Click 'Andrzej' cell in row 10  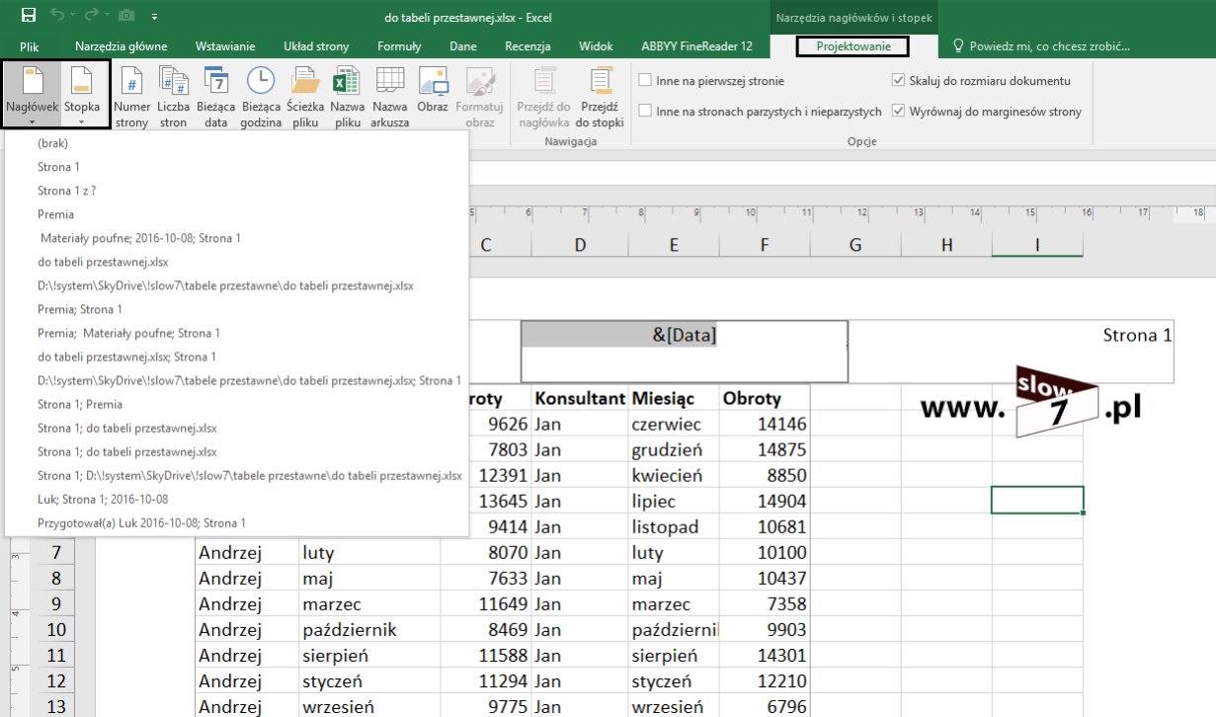(x=247, y=629)
